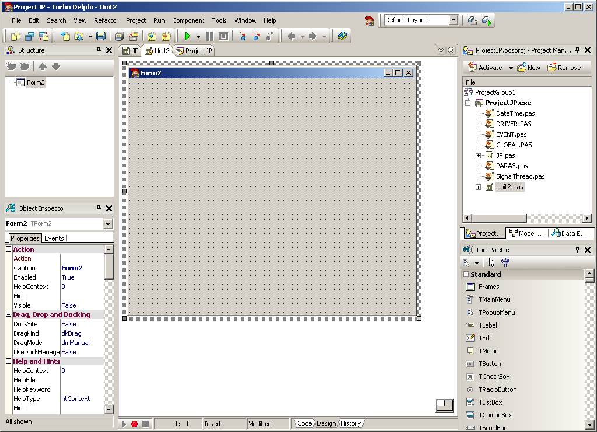Collapse the Action category in Object Inspector
Viewport: 597px width, 432px height.
coord(8,249)
